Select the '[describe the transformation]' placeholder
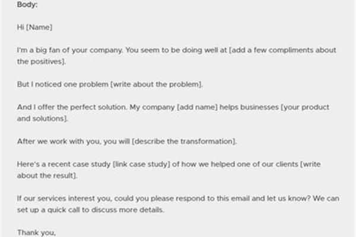Image resolution: width=356 pixels, height=237 pixels. click(184, 142)
